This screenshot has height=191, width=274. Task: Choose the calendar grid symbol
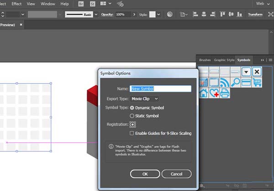pos(203,83)
